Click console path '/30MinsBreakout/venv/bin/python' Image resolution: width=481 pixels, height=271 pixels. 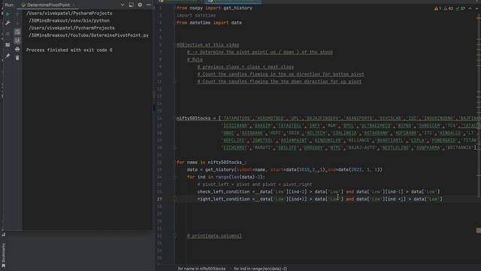click(x=69, y=20)
